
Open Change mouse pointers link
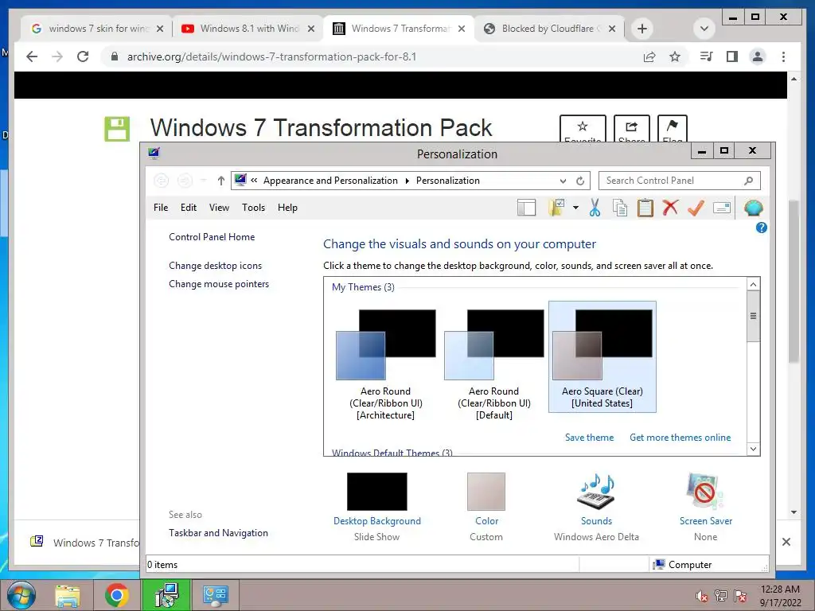[219, 284]
